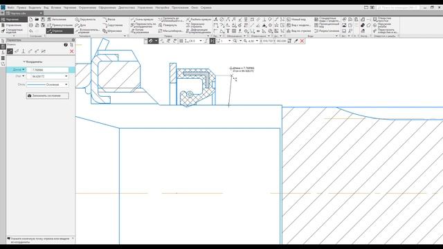Image resolution: width=443 pixels, height=249 pixels.
Task: Click the Повернуть (rotate) tool
Action: (x=168, y=25)
